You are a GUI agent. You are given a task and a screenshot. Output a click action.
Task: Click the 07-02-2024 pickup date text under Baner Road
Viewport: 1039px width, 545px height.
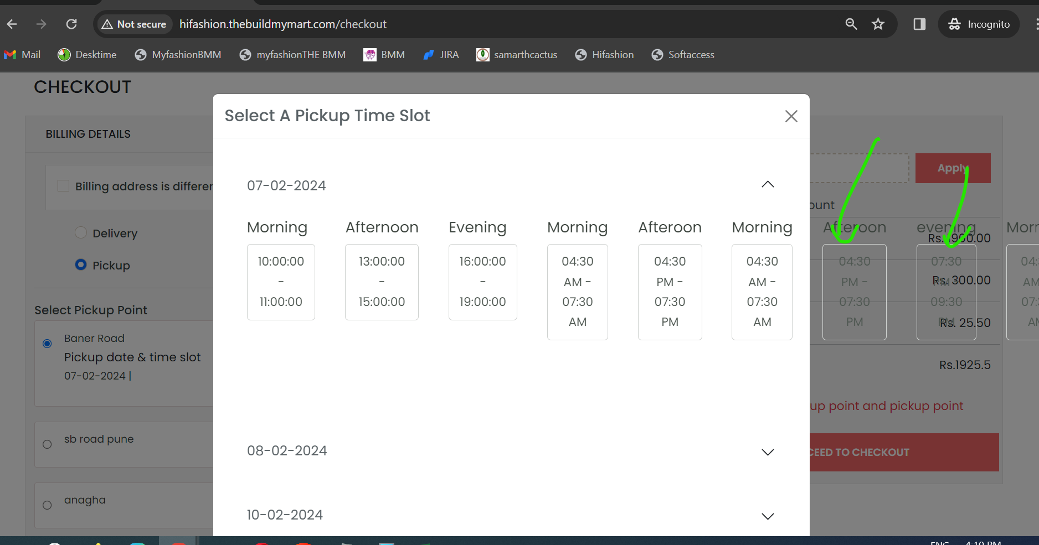(x=95, y=376)
